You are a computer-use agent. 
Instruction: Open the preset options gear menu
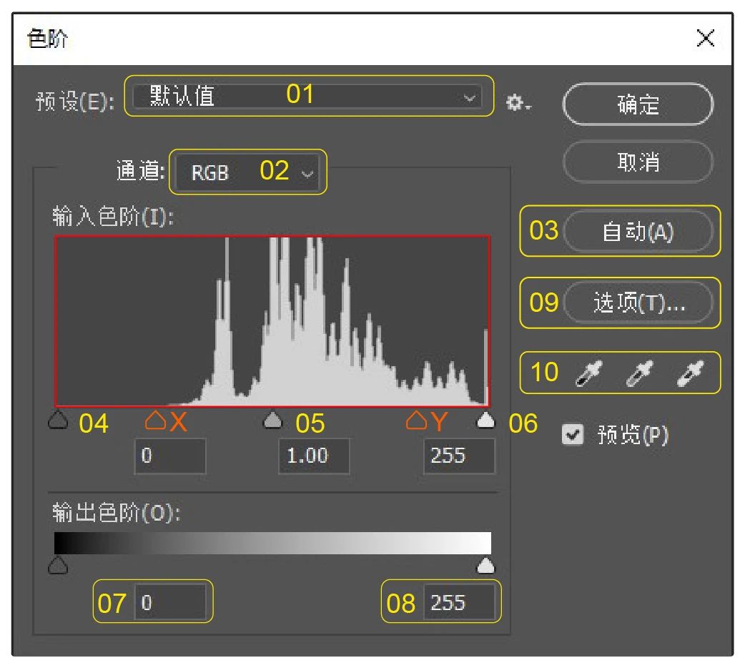(x=518, y=102)
